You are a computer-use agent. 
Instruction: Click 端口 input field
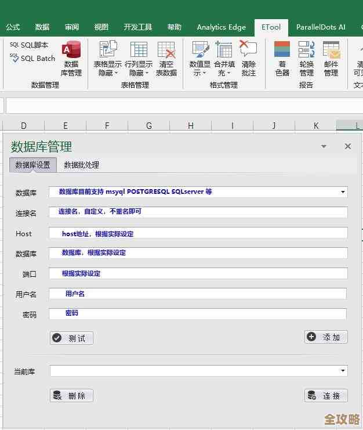pos(198,273)
